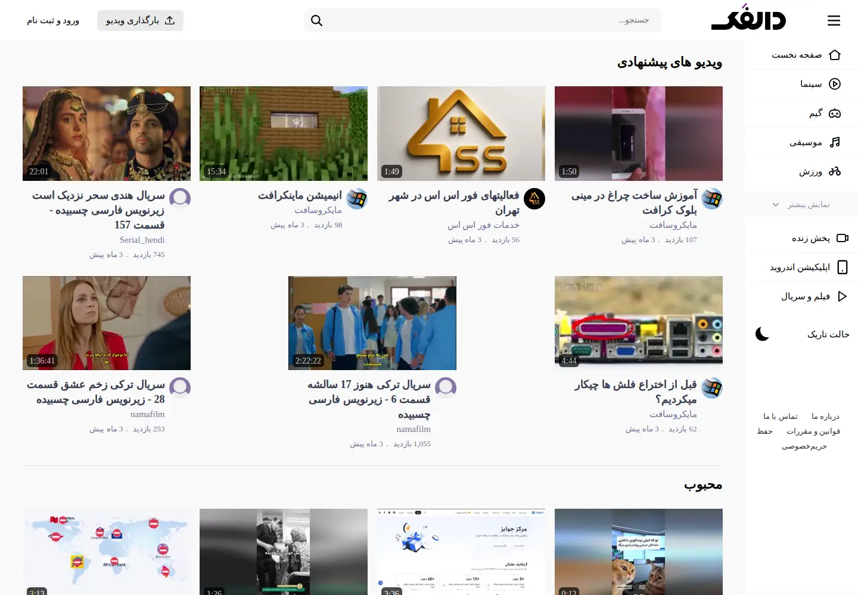Click the bicycle sport icon
858x595 pixels.
835,171
